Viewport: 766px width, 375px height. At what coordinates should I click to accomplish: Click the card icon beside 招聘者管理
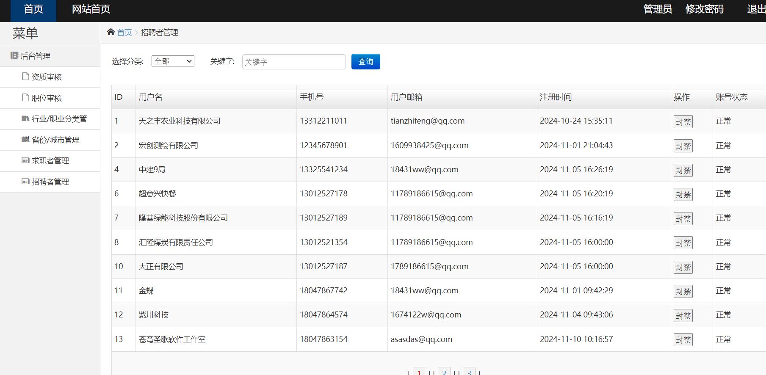tap(25, 181)
